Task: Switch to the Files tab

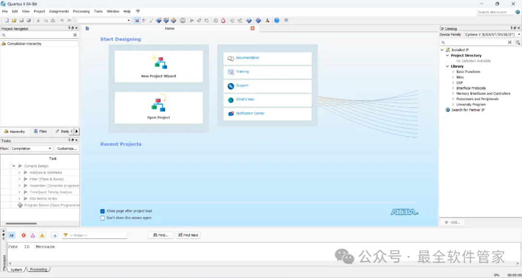Action: [x=40, y=132]
